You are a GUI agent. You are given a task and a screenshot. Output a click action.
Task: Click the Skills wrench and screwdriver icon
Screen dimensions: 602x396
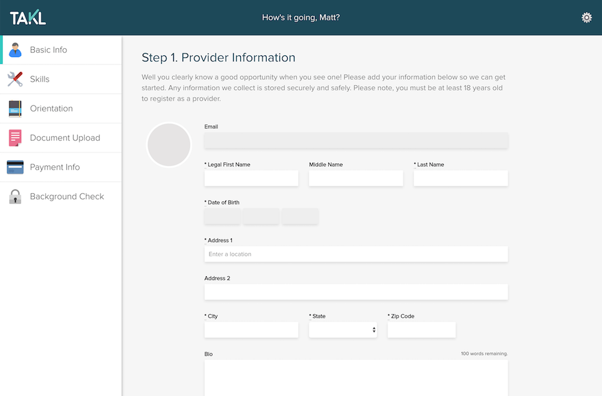pos(16,79)
